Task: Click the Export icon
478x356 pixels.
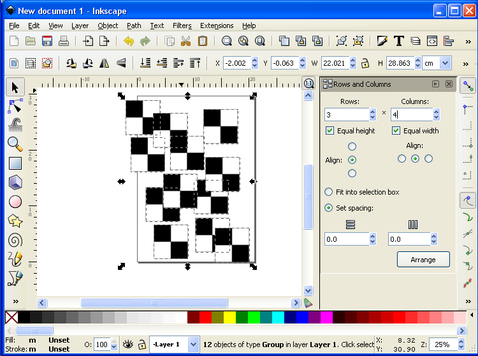Action: click(105, 41)
